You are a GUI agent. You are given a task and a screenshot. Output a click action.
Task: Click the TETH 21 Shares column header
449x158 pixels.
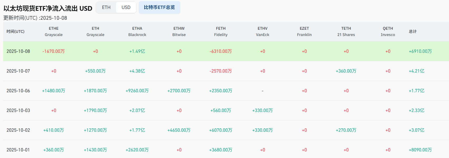346,32
